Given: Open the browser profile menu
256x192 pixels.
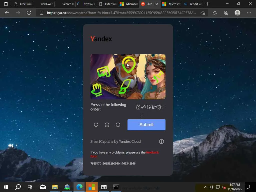Looking at the screenshot, I should [x=237, y=13].
